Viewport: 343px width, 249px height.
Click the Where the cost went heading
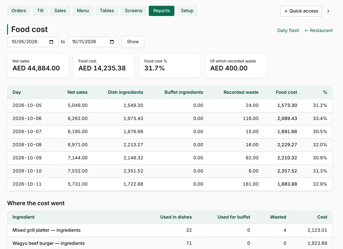point(36,203)
